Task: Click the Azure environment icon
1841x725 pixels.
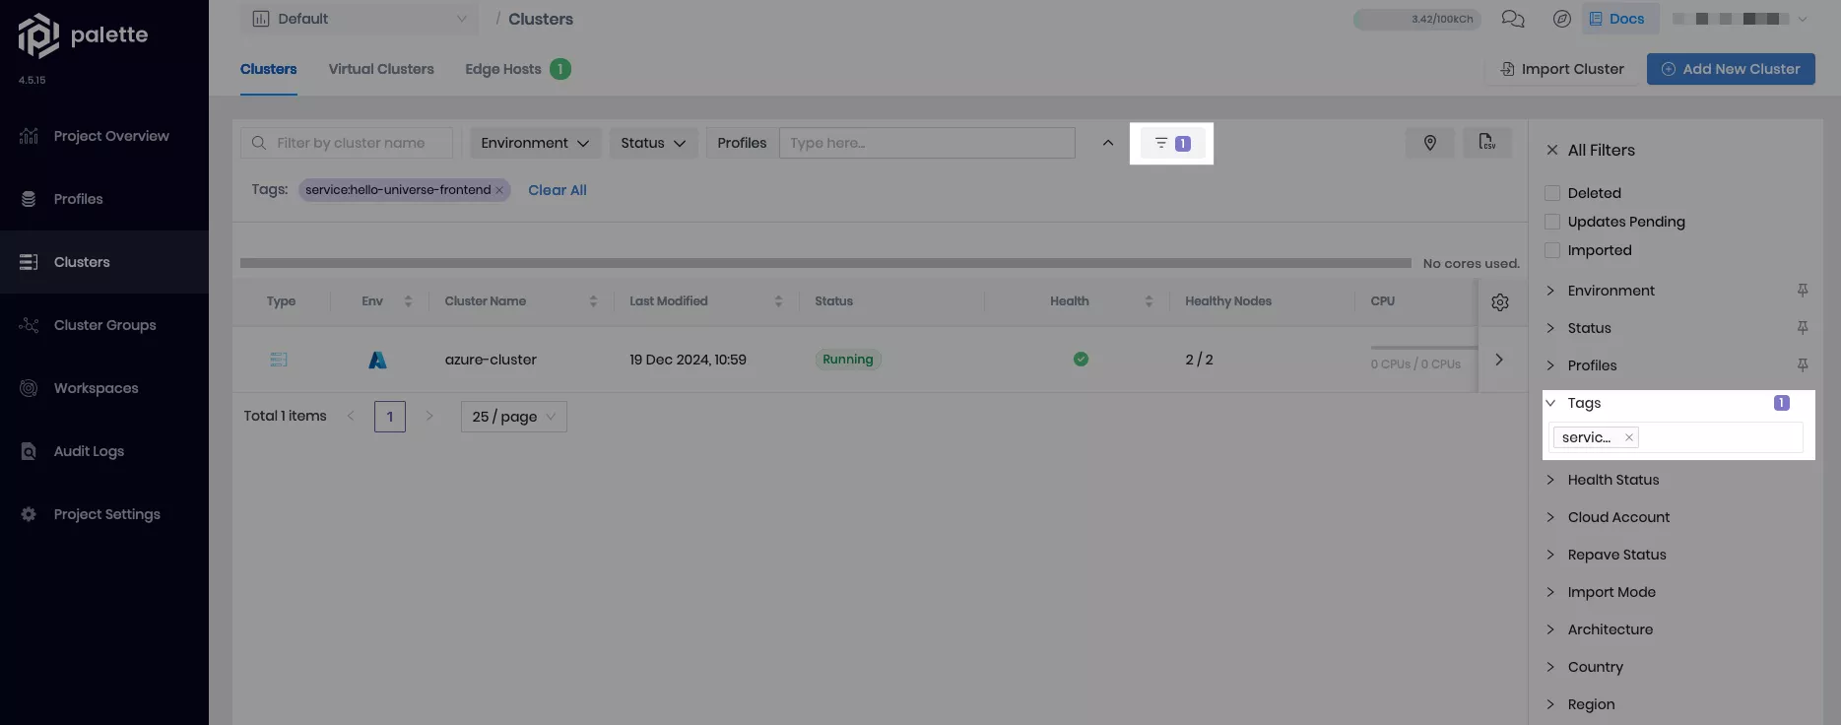Action: pyautogui.click(x=377, y=360)
